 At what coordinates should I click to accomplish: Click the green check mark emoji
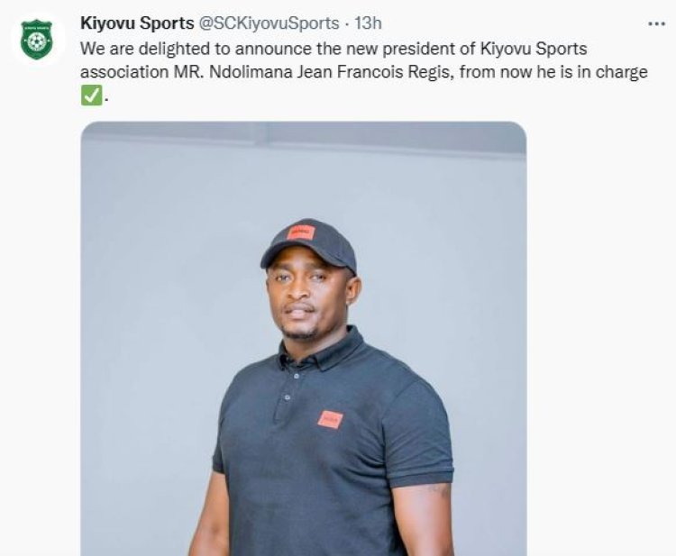[91, 95]
